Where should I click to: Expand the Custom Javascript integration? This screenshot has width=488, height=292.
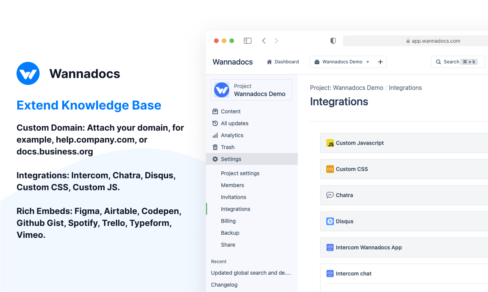pyautogui.click(x=404, y=143)
